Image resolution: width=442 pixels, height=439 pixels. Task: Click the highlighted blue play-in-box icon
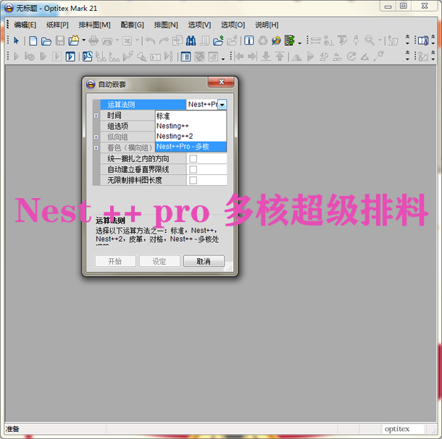tap(70, 57)
